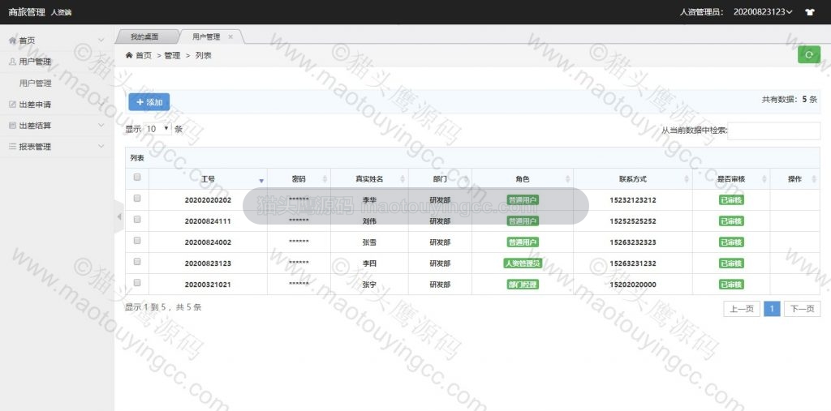The image size is (831, 411).
Task: Sort the 联系方式 column
Action: click(687, 179)
